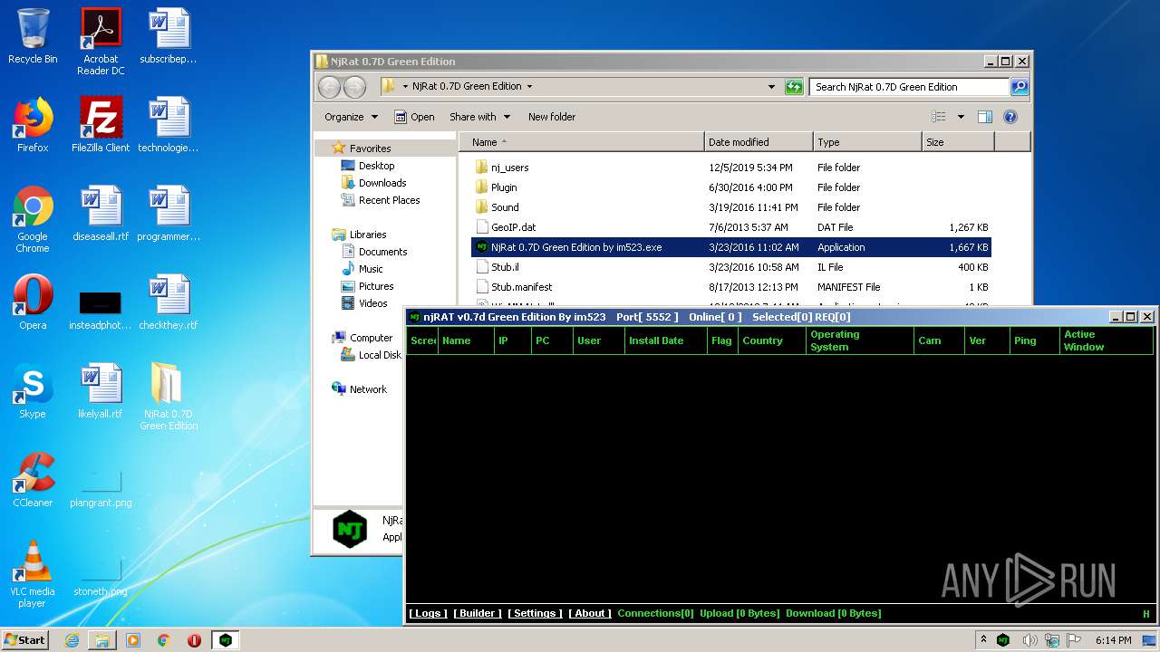Launch Skype from the desktop
The width and height of the screenshot is (1160, 652).
[x=33, y=391]
